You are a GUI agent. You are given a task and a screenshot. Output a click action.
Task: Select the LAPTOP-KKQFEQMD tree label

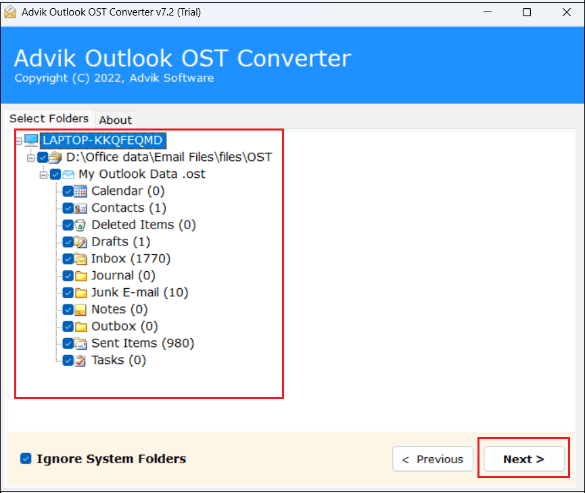(x=103, y=141)
